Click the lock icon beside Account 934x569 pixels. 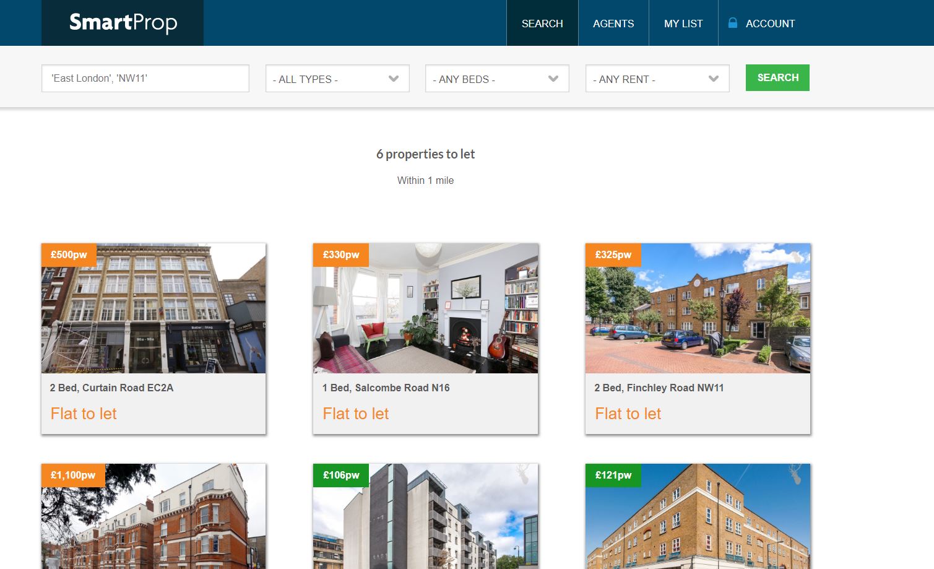pyautogui.click(x=732, y=23)
